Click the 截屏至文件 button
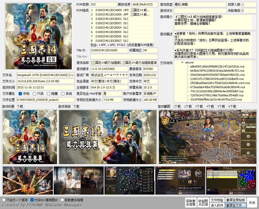This screenshot has width=259, height=209. tap(236, 205)
